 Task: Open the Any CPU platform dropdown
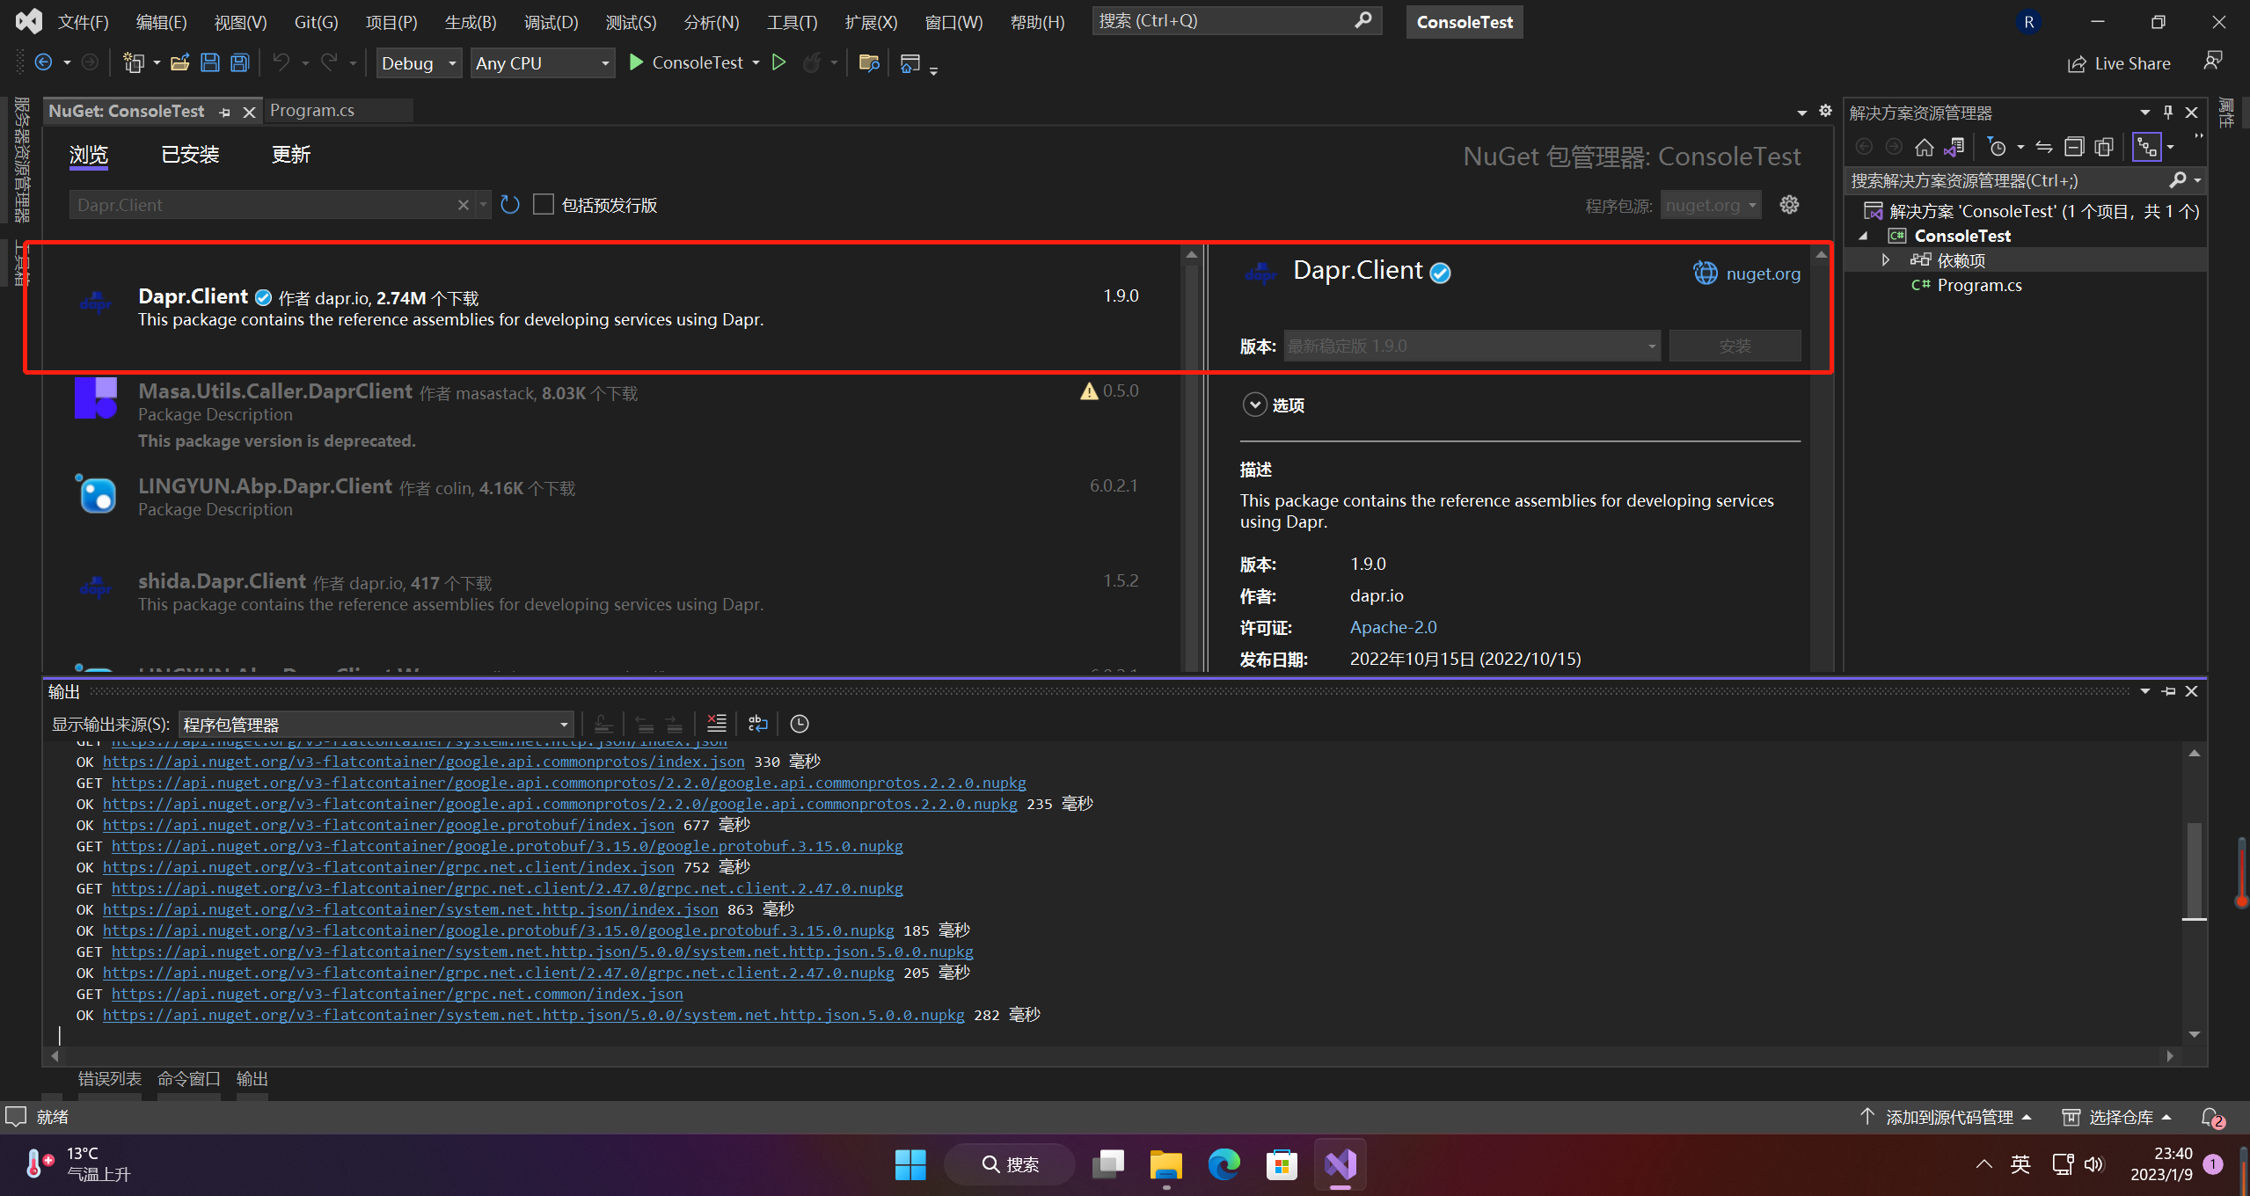click(543, 63)
